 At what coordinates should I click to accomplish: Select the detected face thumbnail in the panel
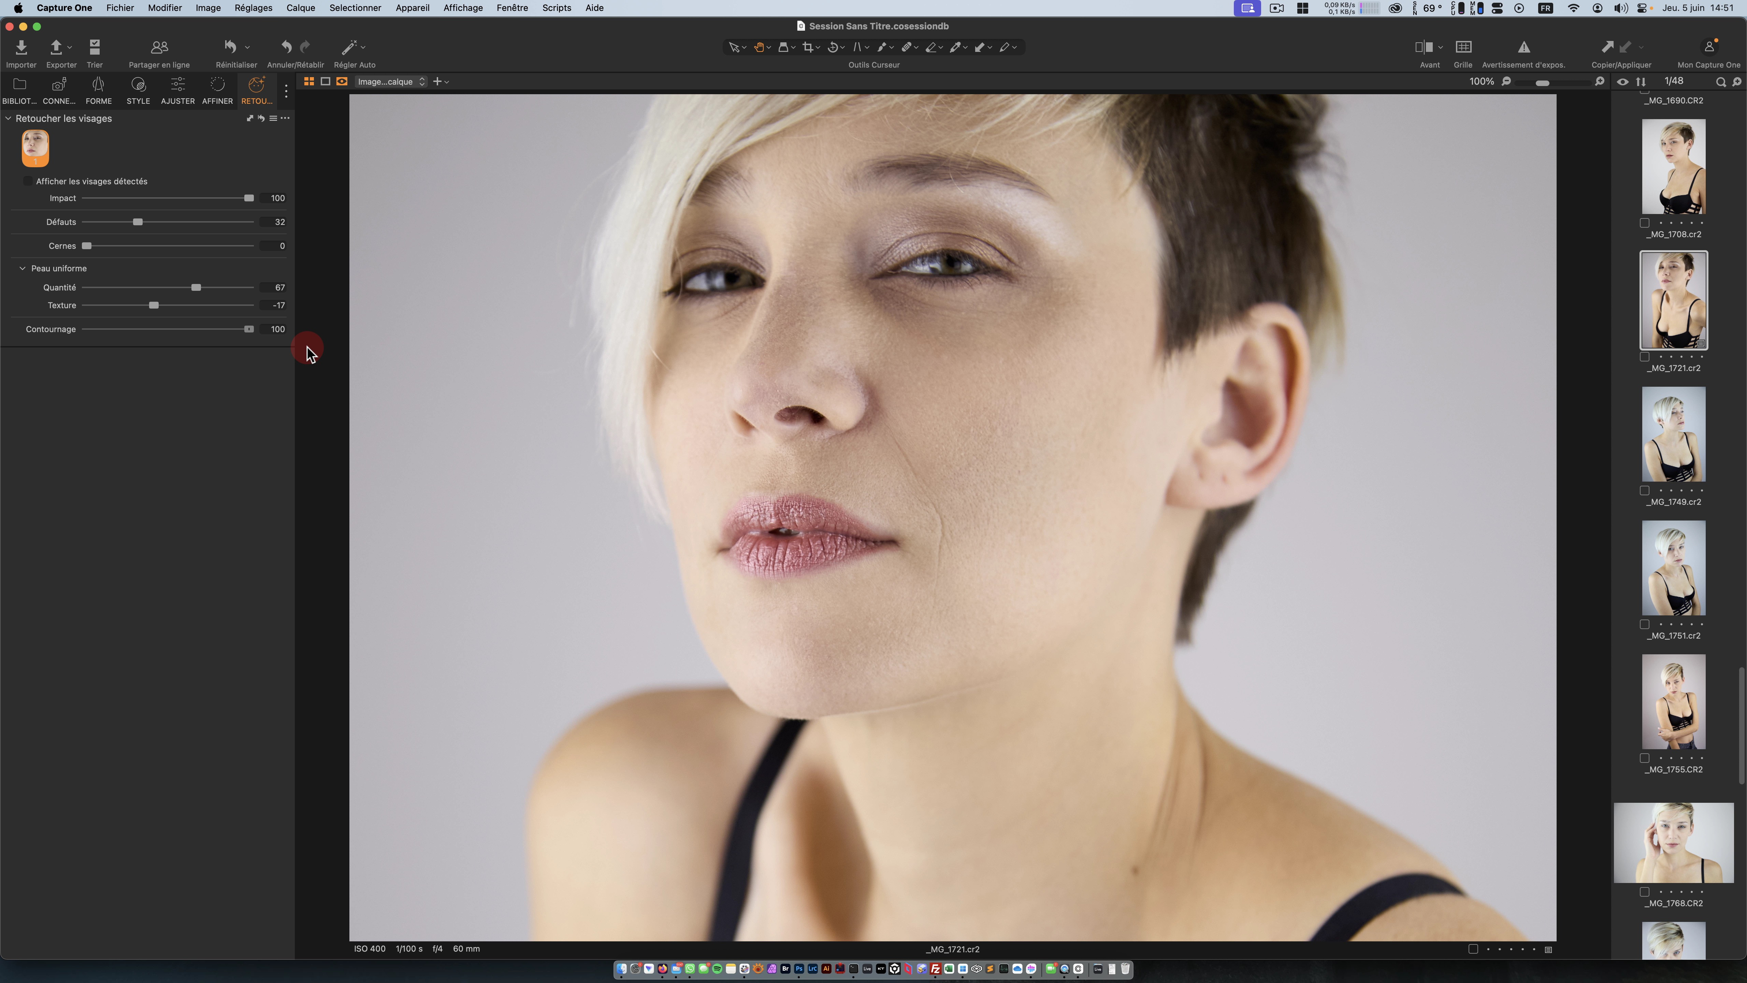35,148
